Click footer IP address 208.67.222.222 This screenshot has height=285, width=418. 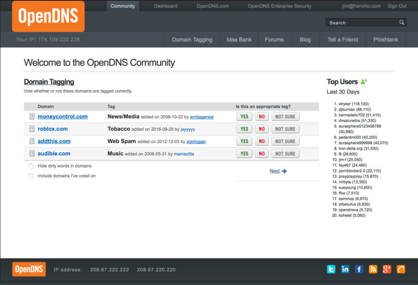point(109,270)
